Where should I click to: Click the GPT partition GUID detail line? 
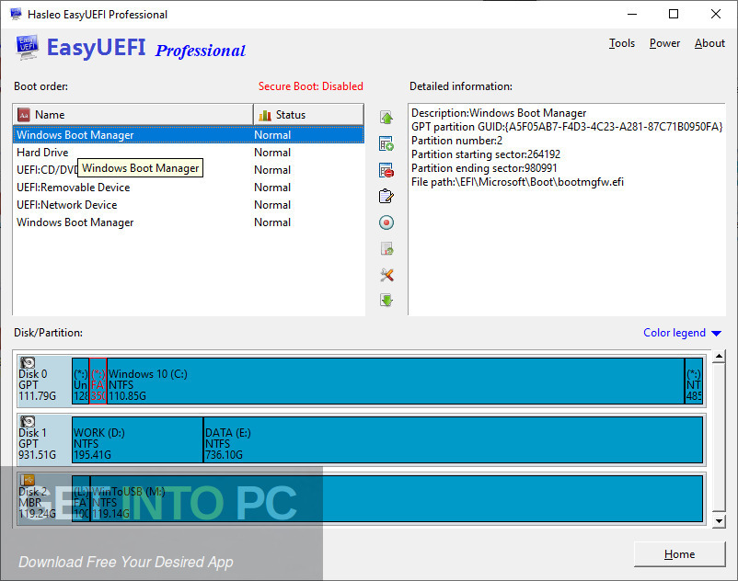pos(567,127)
